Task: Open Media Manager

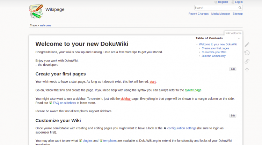Action: [x=220, y=14]
